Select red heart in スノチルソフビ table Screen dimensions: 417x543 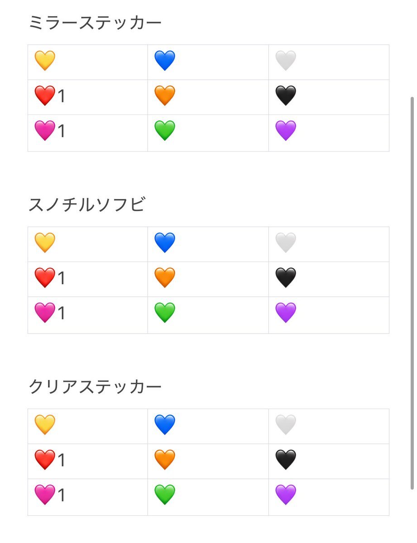pos(45,278)
